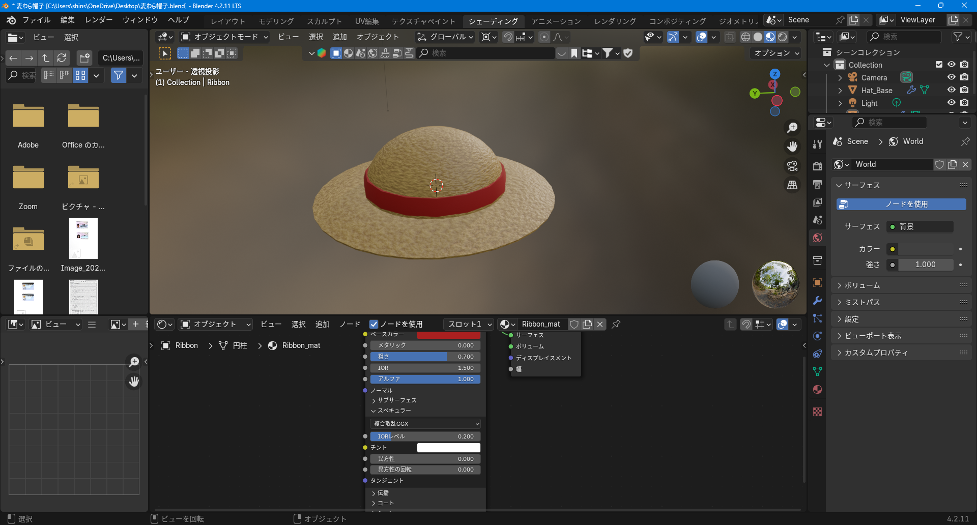The image size is (977, 525).
Task: Click the white Tint color swatch
Action: [448, 448]
